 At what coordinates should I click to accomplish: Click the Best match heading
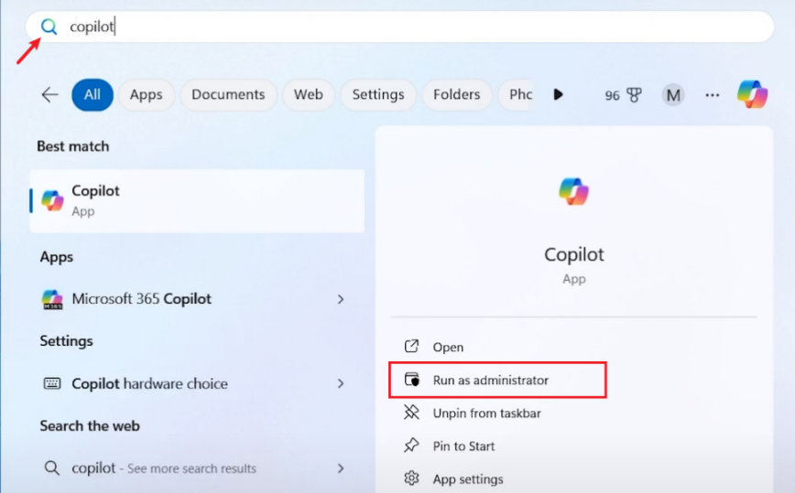[x=73, y=146]
